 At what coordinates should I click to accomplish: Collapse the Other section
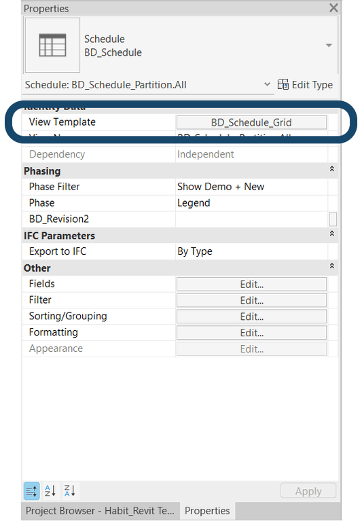tap(331, 266)
